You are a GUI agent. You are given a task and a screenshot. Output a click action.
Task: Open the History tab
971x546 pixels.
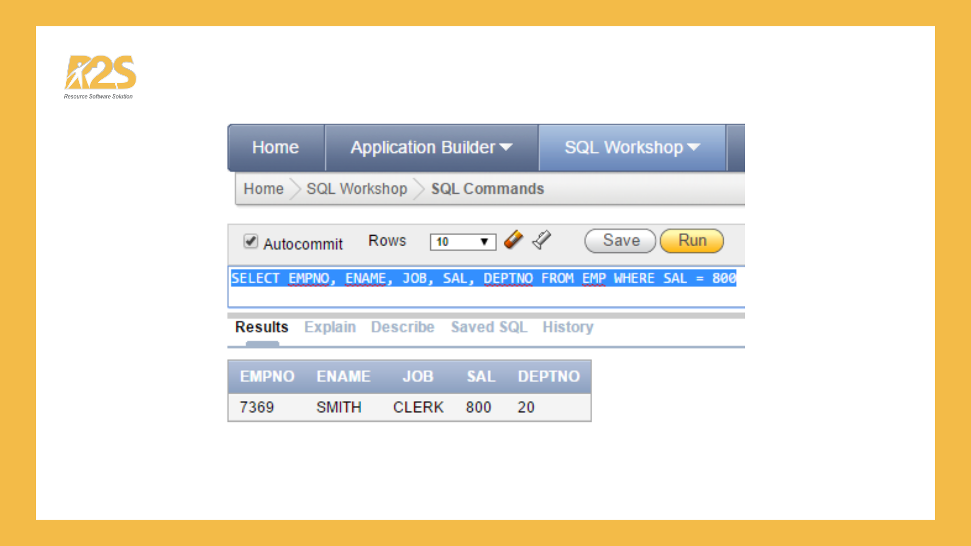click(567, 327)
